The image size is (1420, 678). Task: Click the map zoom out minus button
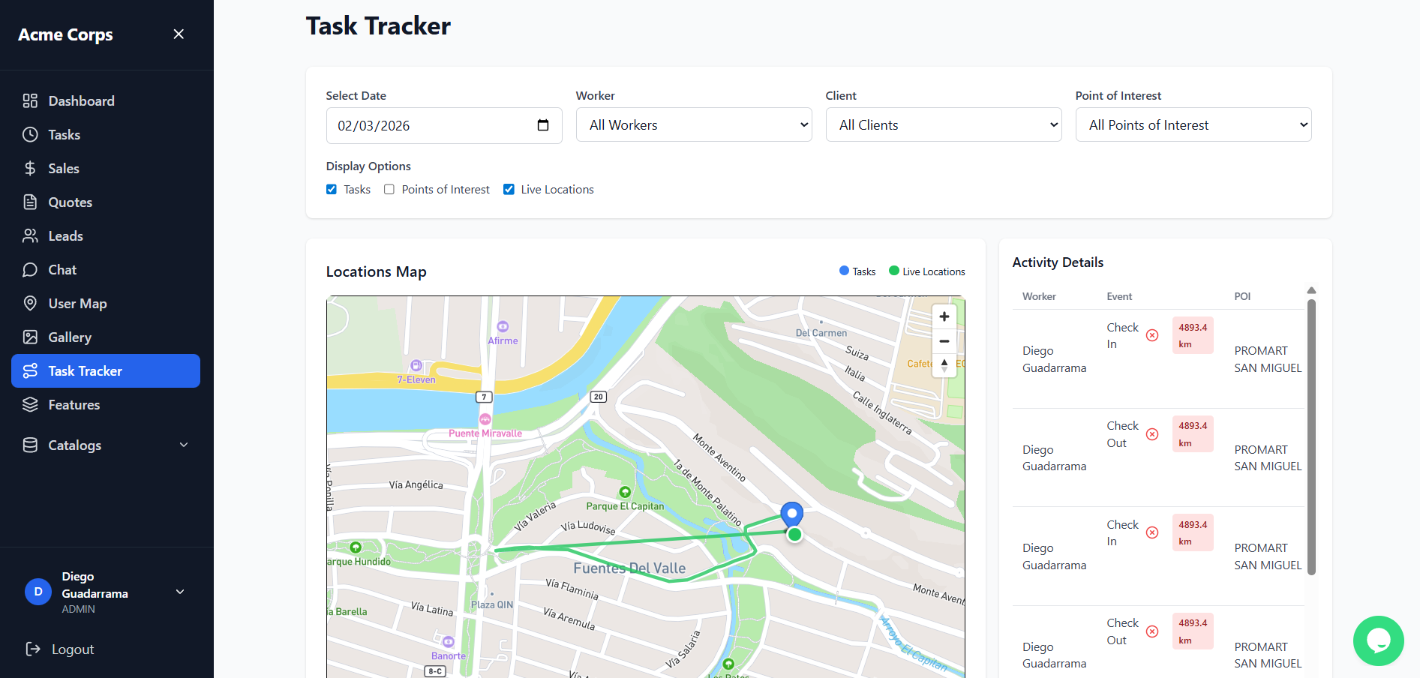tap(944, 341)
